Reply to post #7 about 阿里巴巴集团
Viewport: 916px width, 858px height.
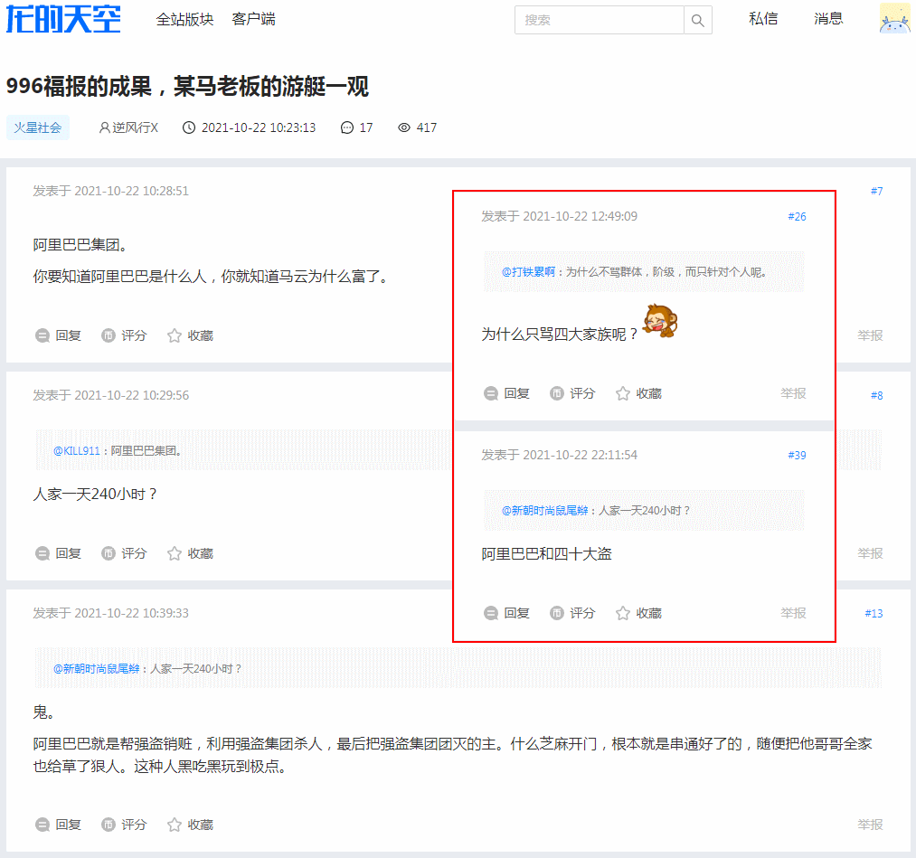coord(59,335)
